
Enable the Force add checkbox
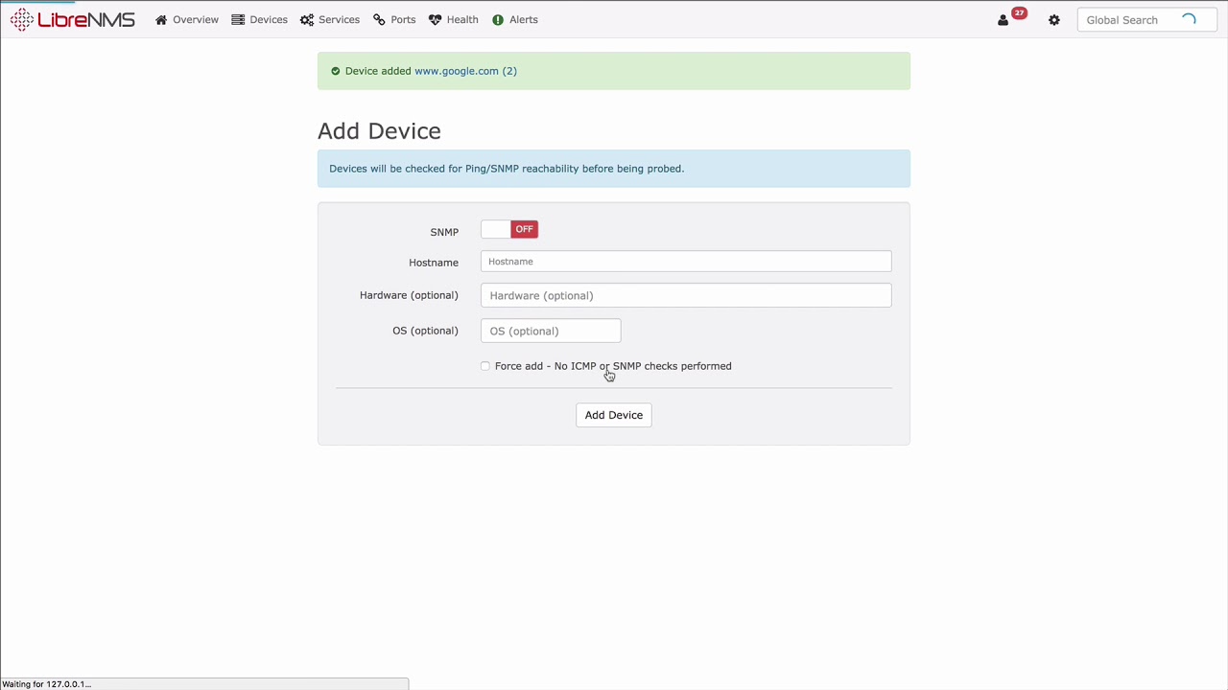[485, 366]
